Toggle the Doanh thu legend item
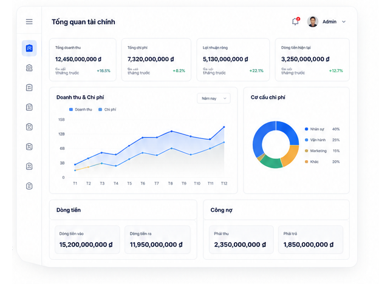 (x=81, y=109)
